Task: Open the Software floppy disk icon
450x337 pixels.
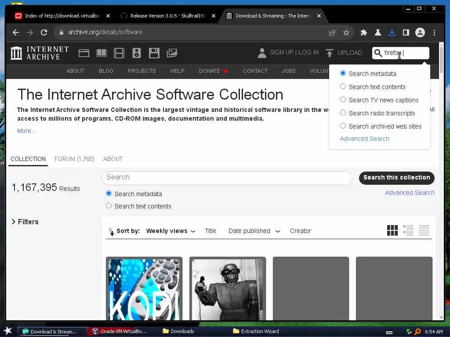Action: [x=154, y=53]
